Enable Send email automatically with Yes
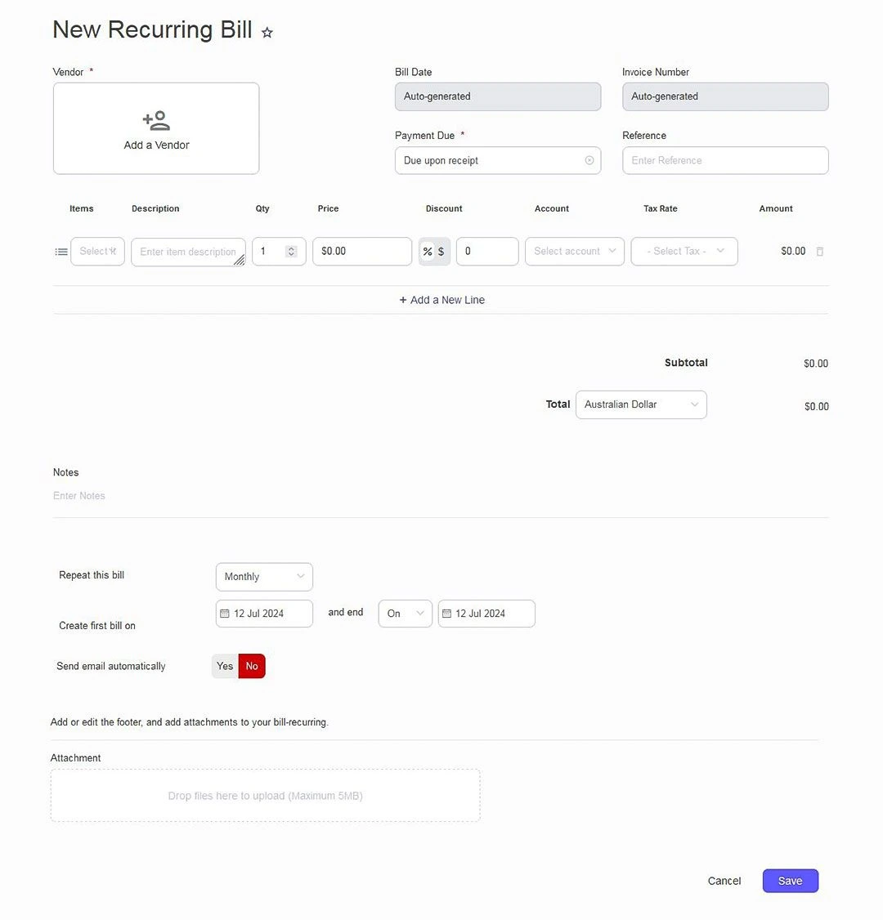Screen dimensions: 883x920 (225, 666)
